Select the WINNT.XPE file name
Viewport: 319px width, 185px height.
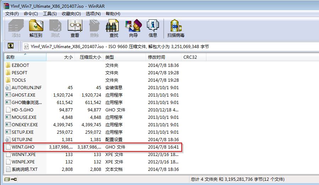click(24, 154)
